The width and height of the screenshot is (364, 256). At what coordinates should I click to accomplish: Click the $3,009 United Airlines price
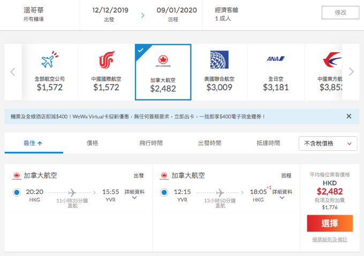219,87
